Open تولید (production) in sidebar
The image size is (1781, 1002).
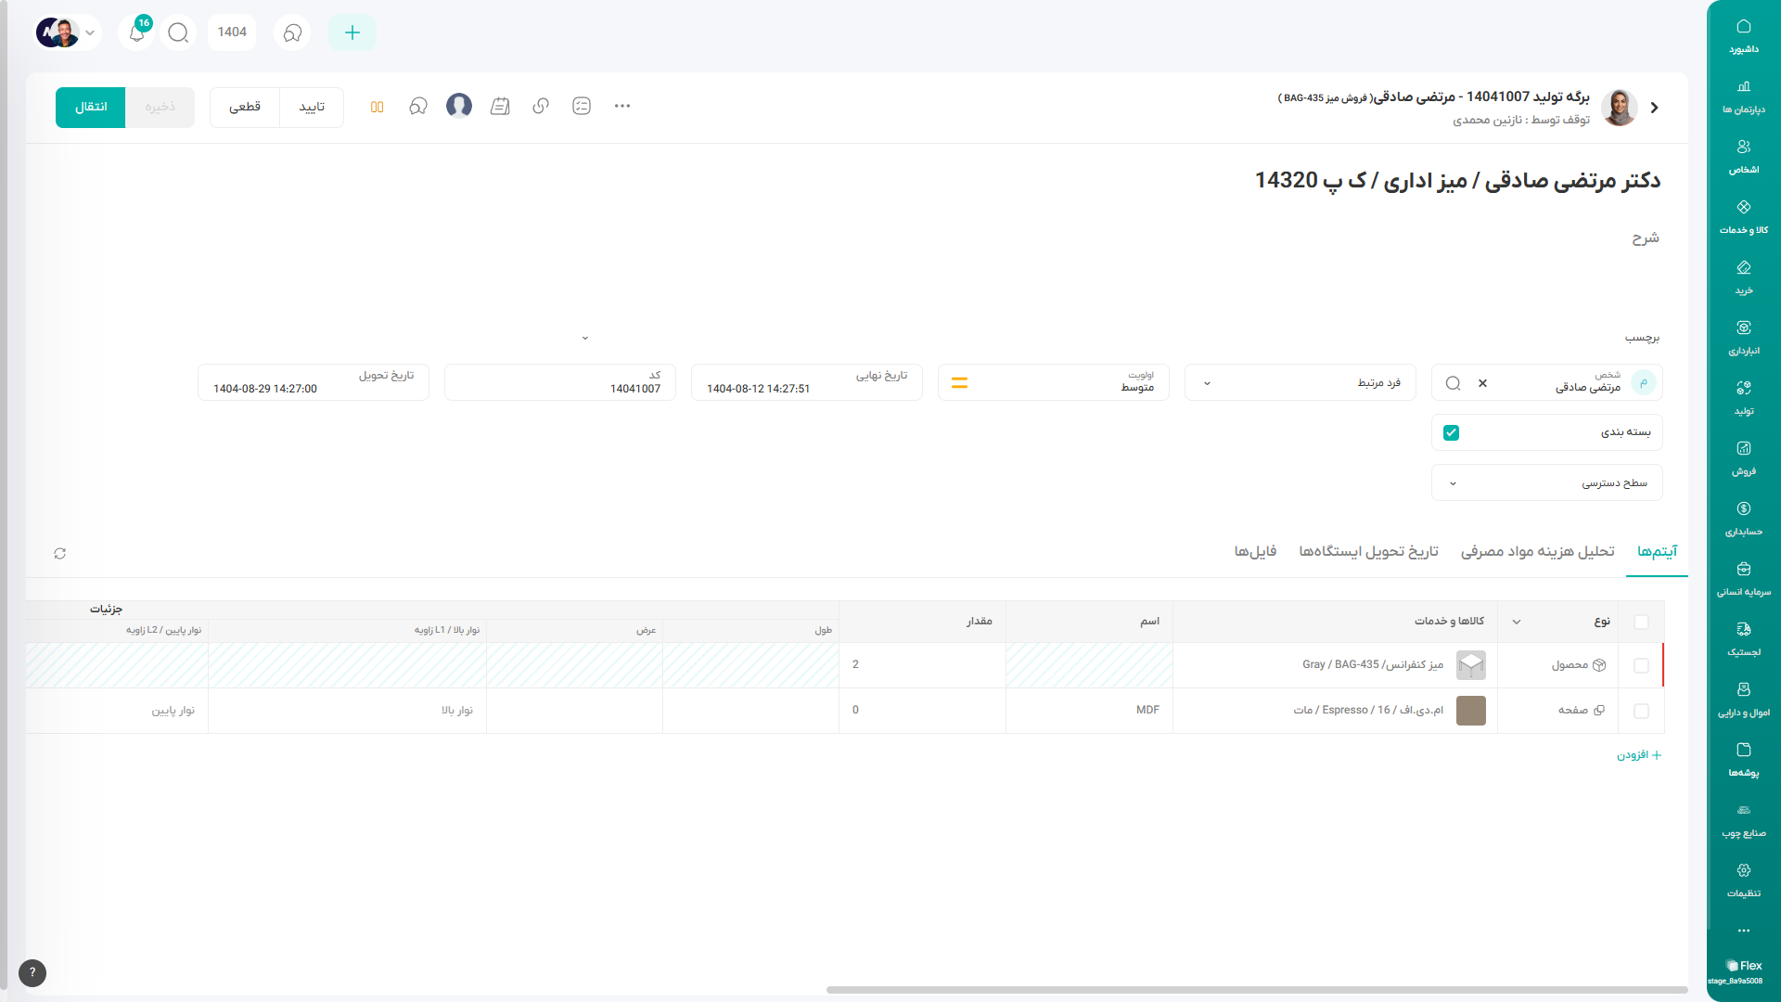1743,396
